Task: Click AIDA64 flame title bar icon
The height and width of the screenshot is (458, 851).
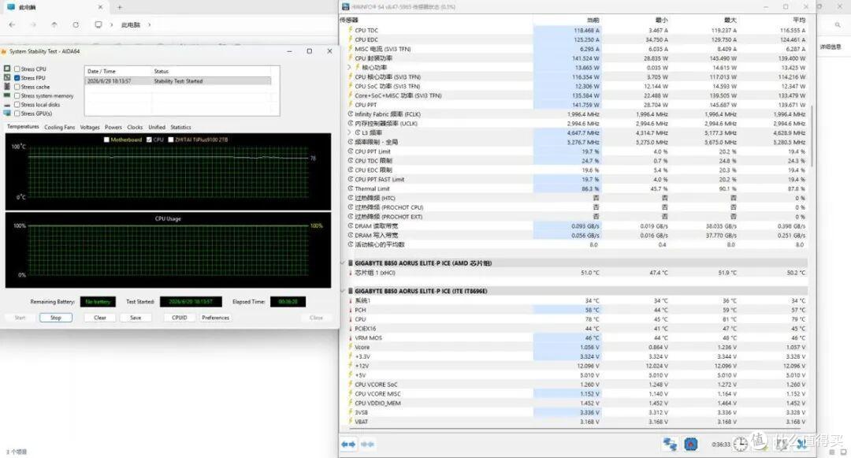Action: coord(5,51)
